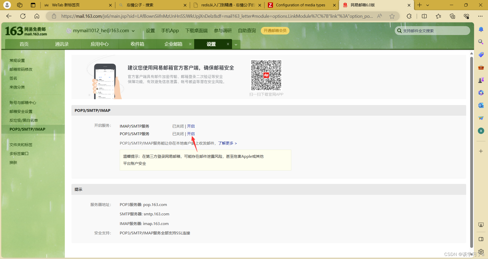Open the browser home page
The image size is (488, 259).
[x=37, y=16]
